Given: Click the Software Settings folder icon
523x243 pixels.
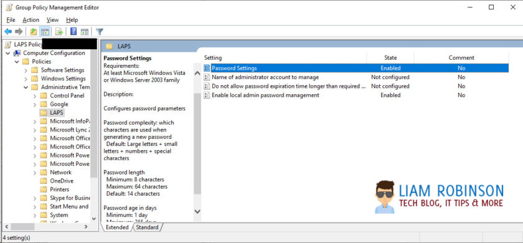Looking at the screenshot, I should point(34,70).
